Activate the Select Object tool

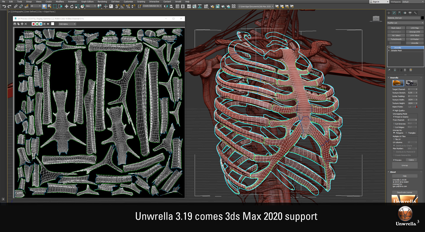(44, 6)
